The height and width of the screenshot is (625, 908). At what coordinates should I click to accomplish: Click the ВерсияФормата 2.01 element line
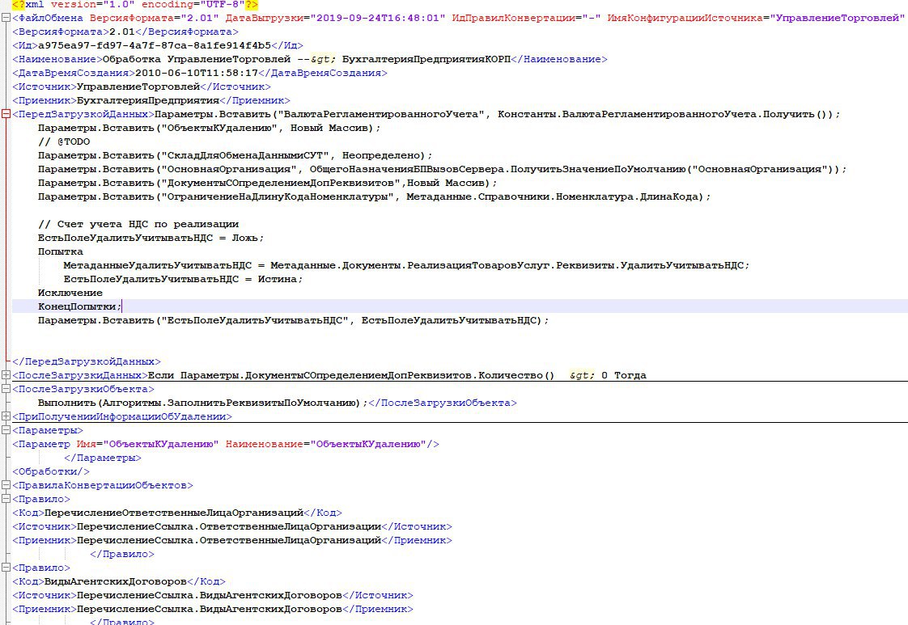click(125, 32)
